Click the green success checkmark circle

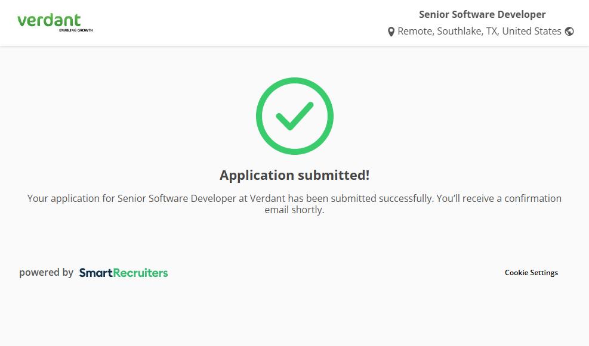(294, 116)
